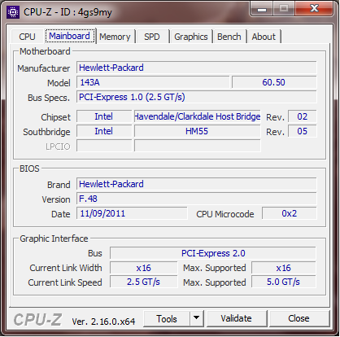Click the Validate button
This screenshot has height=337, width=340.
click(x=236, y=318)
